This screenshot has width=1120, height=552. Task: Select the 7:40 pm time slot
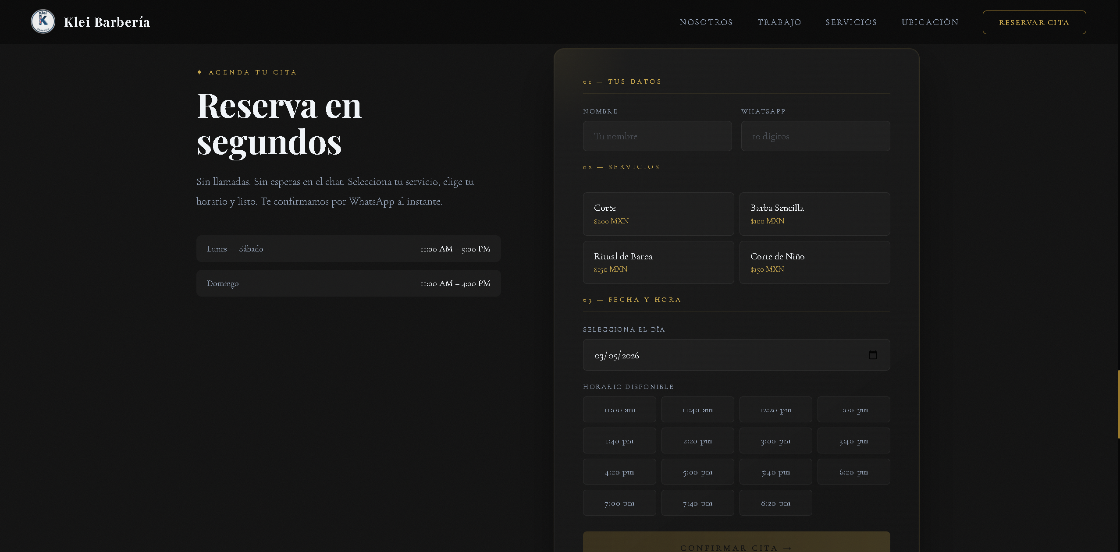click(x=697, y=503)
